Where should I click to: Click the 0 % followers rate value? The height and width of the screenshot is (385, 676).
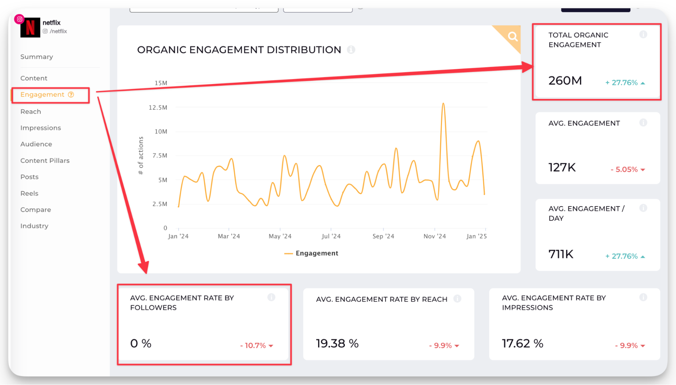[x=141, y=343]
